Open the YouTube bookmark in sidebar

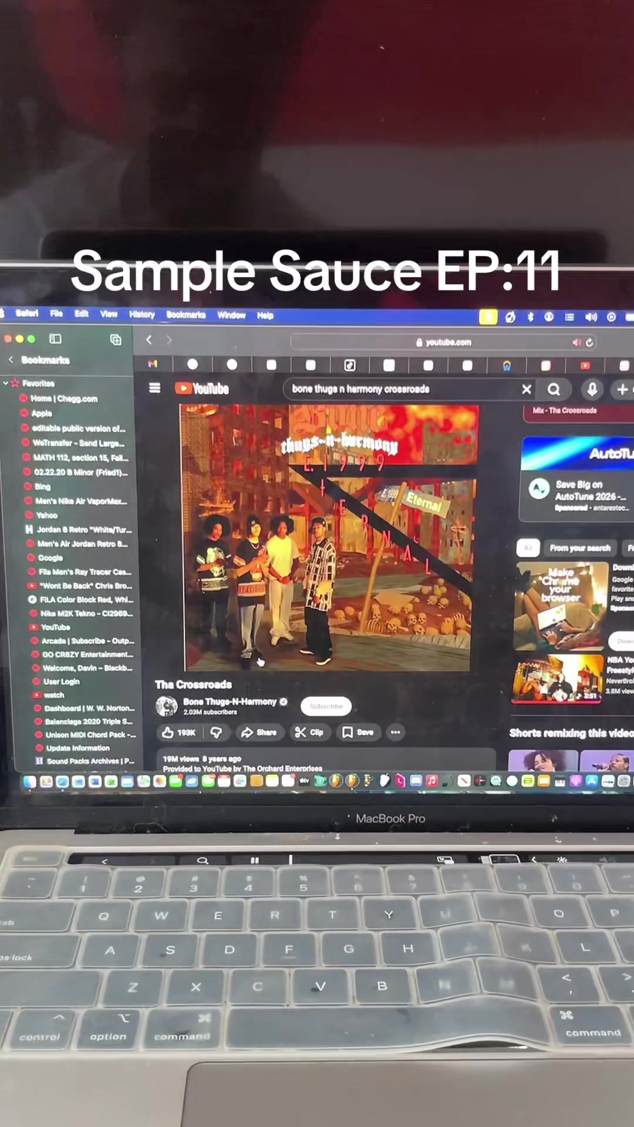click(x=50, y=627)
